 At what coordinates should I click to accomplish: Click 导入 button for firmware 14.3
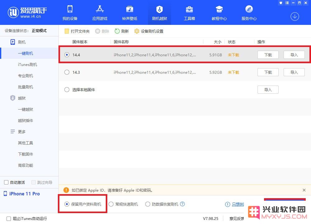[x=294, y=72]
